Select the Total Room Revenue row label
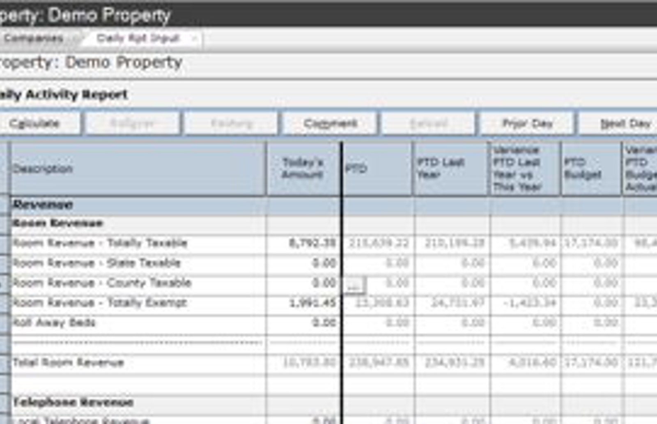Screen dimensions: 657x424 (68, 362)
